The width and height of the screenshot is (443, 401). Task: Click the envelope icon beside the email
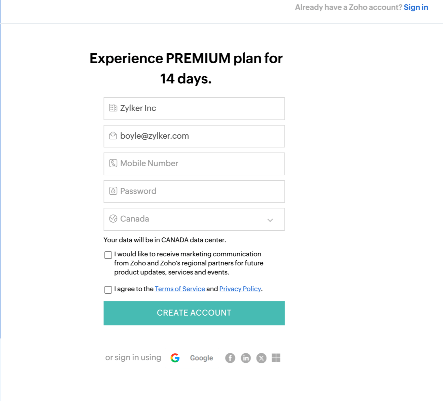113,136
